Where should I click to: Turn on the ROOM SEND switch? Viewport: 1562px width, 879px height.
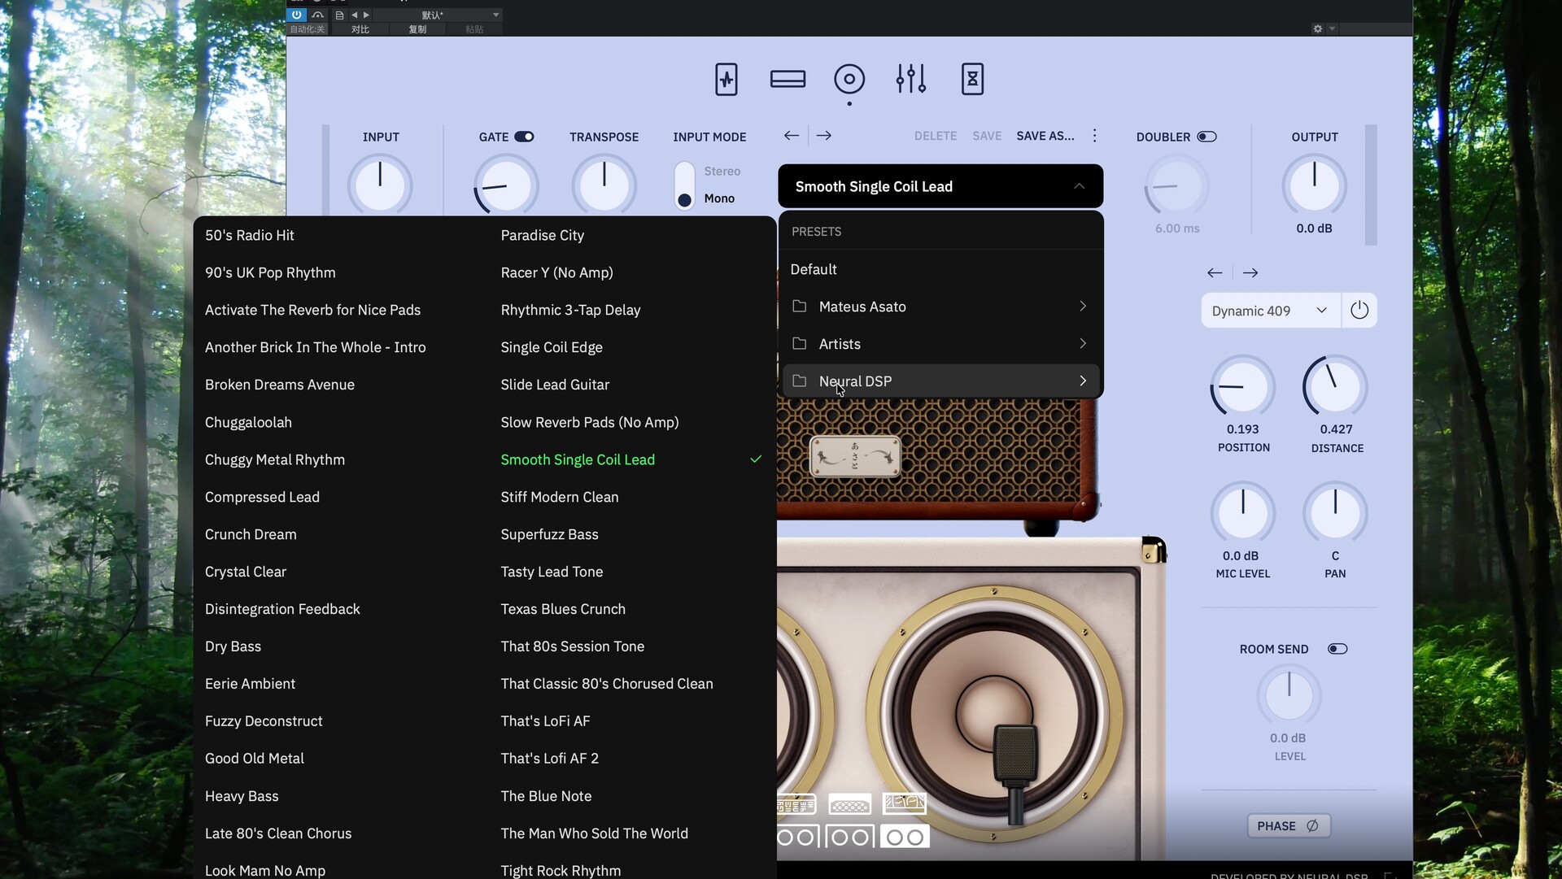[x=1337, y=649]
